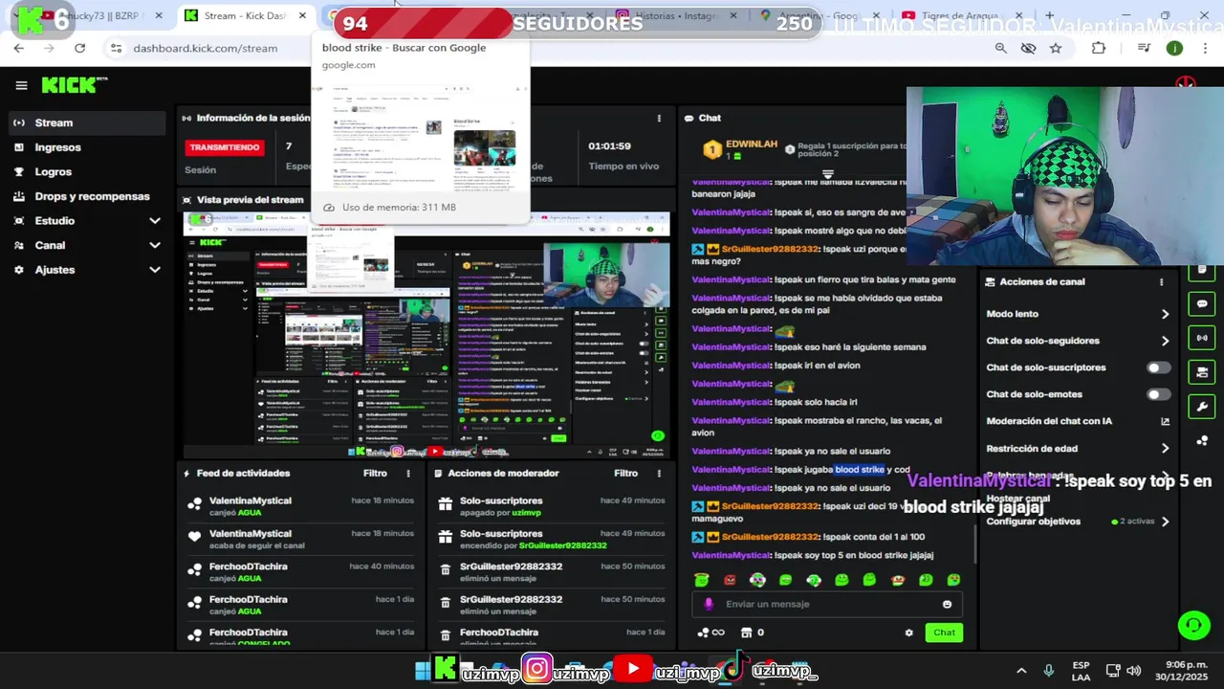This screenshot has height=689, width=1224.
Task: Select ValentinaMystical canjeó AGUA activity entry
Action: click(x=301, y=506)
